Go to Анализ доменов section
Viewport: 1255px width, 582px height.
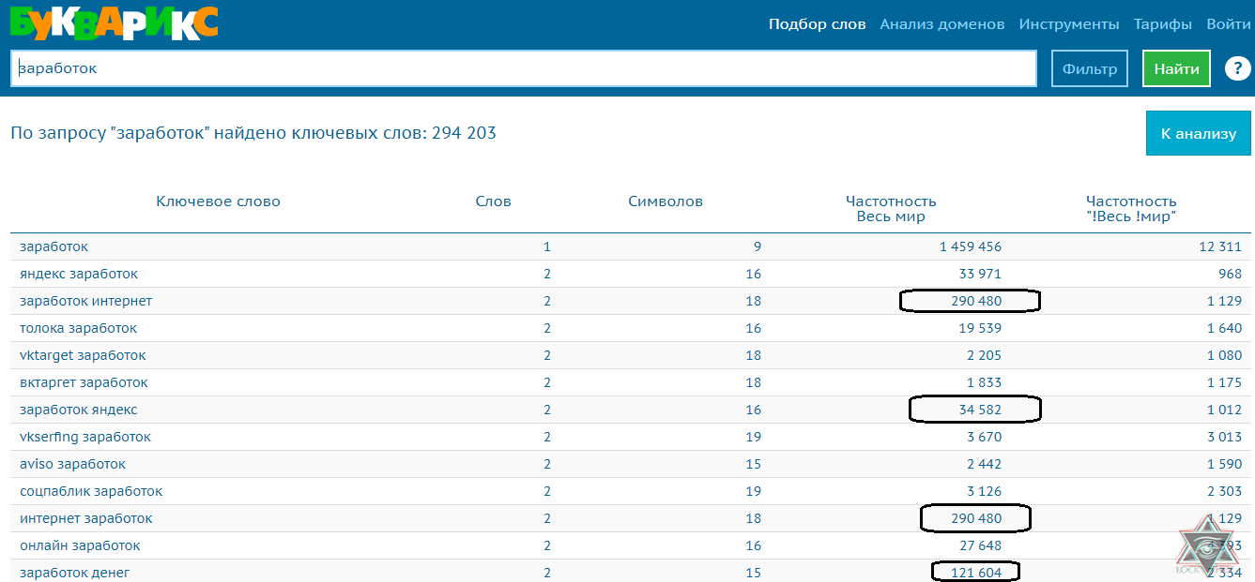coord(941,24)
